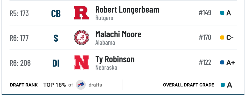
Task: Click the Alabama Crimson Tide logo
Action: coord(81,37)
